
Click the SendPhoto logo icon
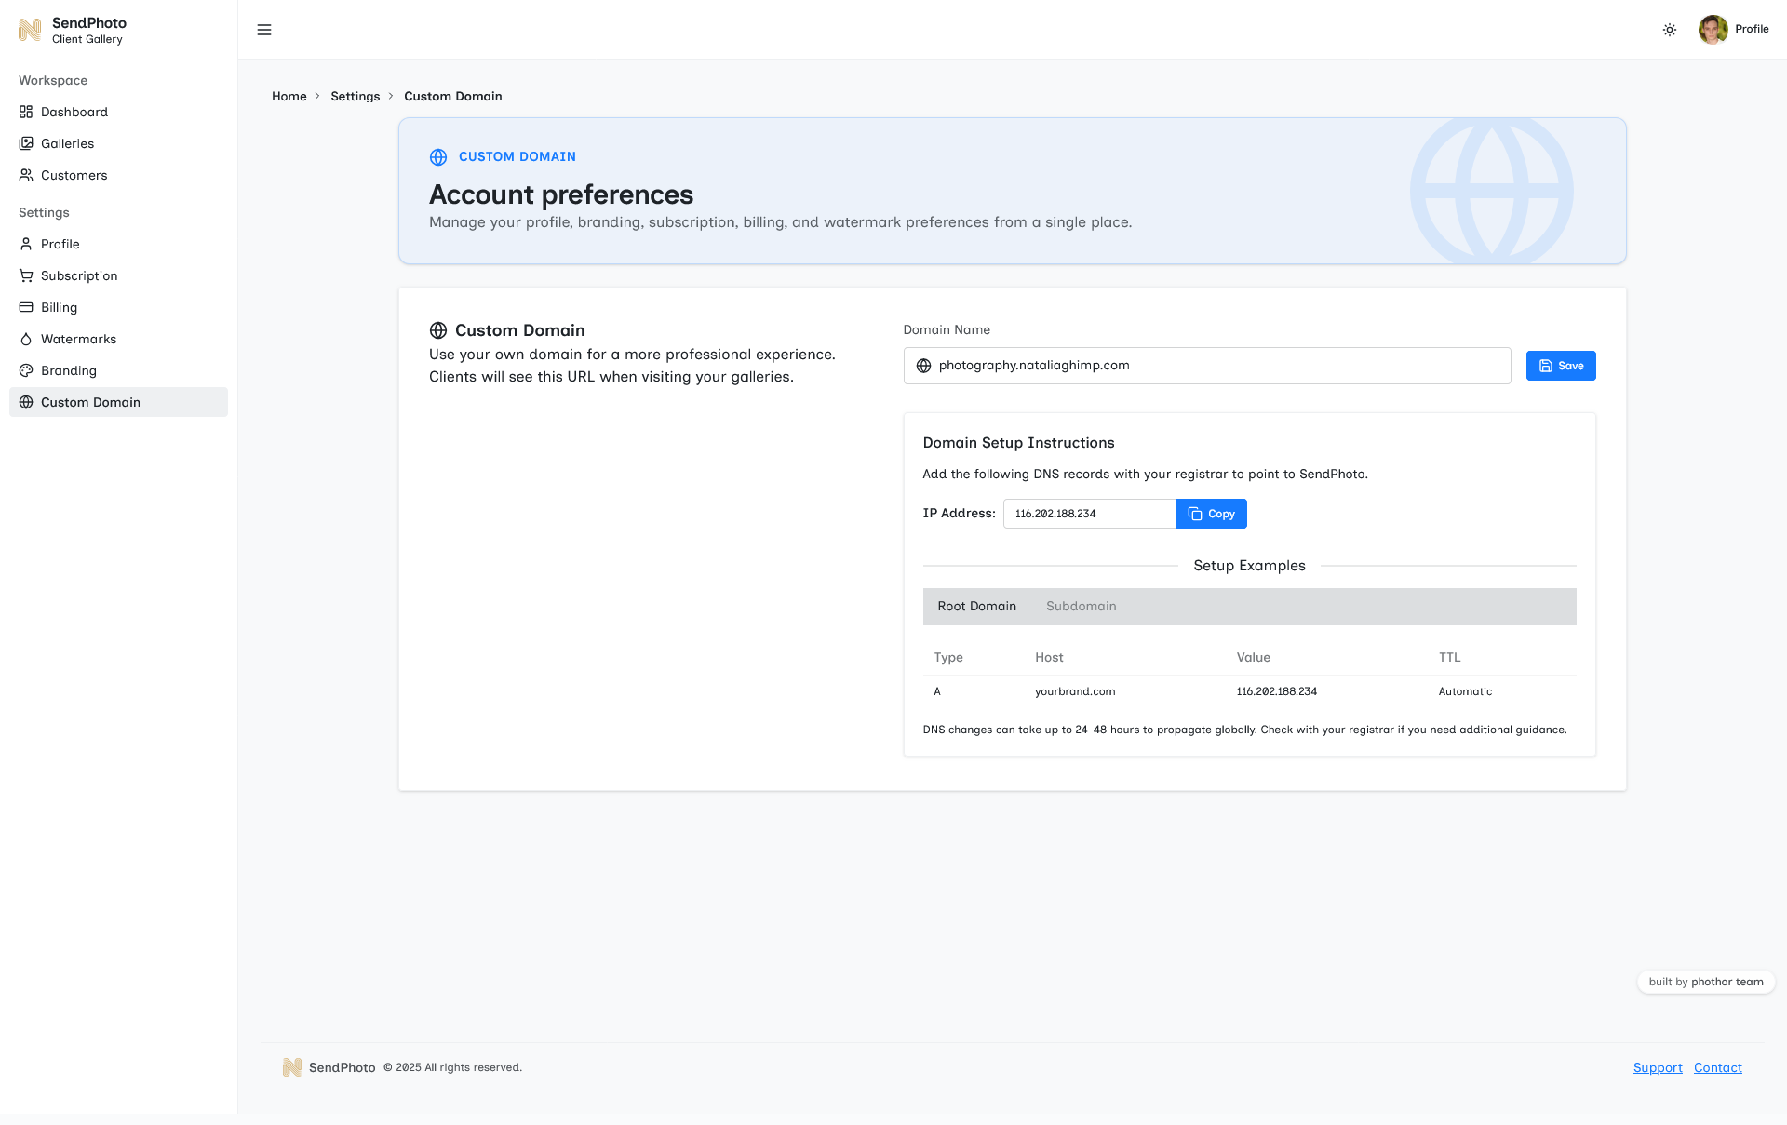[x=30, y=30]
